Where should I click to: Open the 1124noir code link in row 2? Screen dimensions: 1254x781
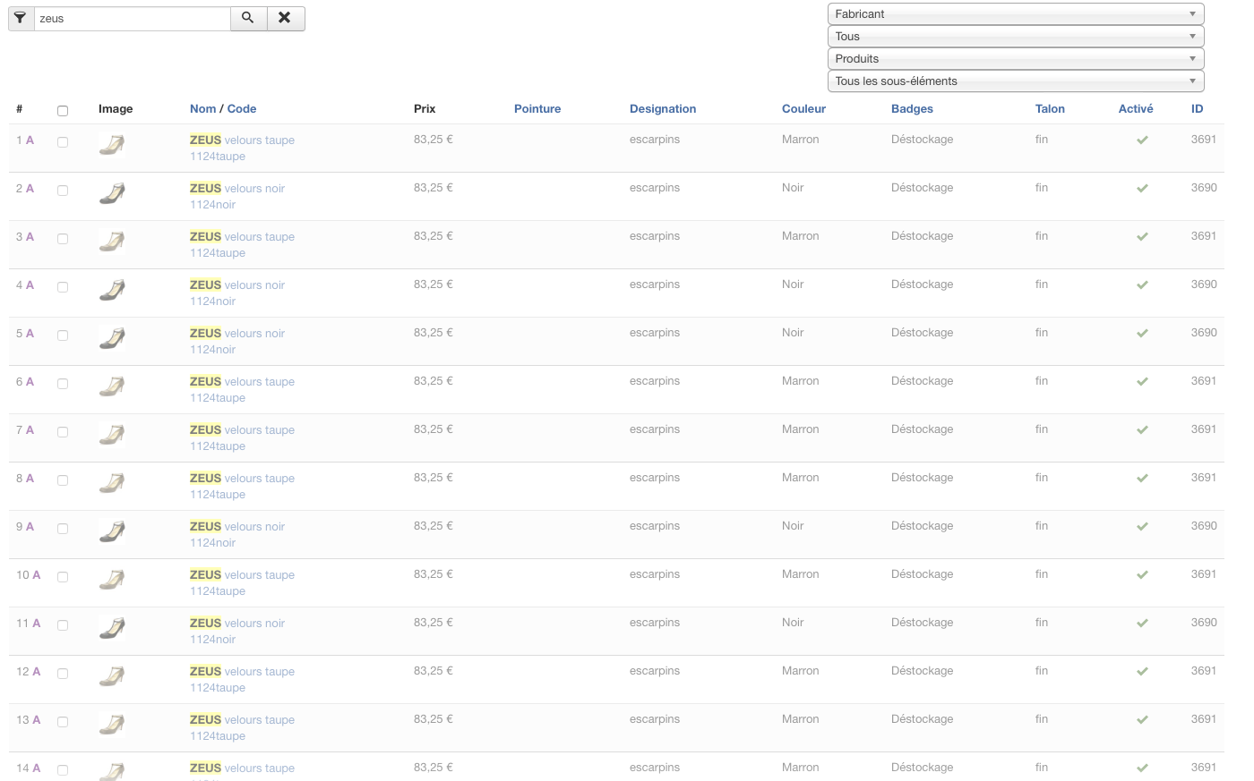click(212, 205)
